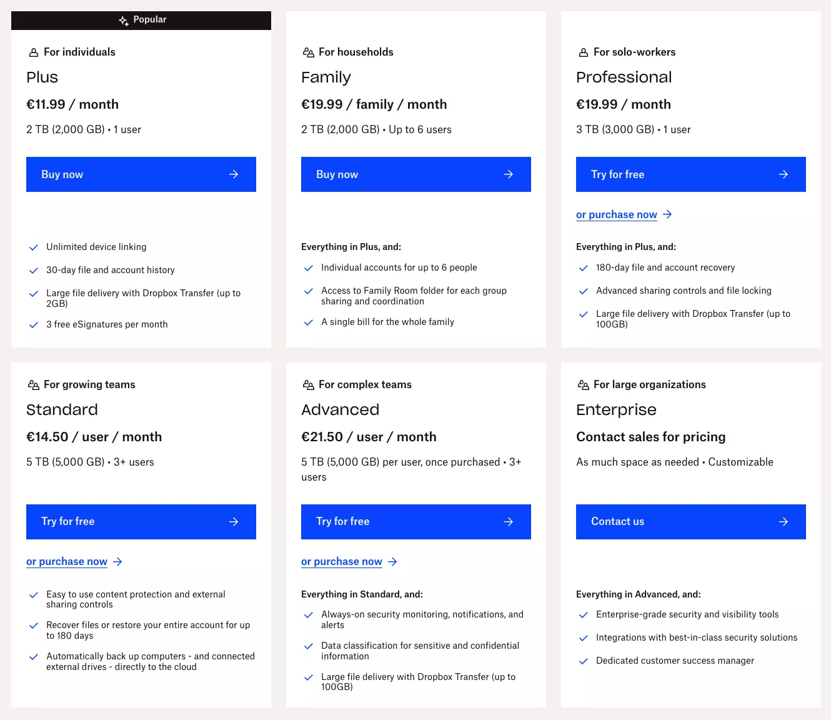Click the team icon beside For growing teams

pyautogui.click(x=34, y=385)
